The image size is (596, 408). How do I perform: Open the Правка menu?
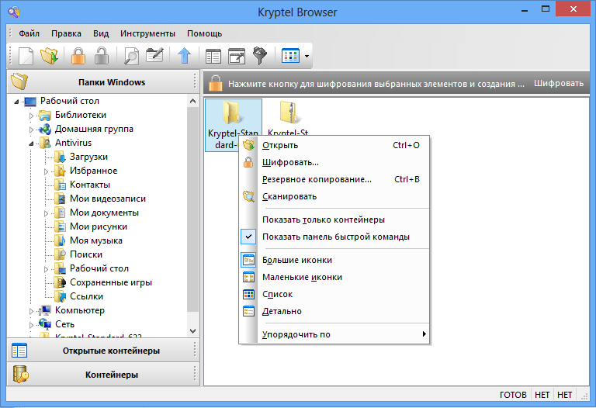pyautogui.click(x=66, y=33)
